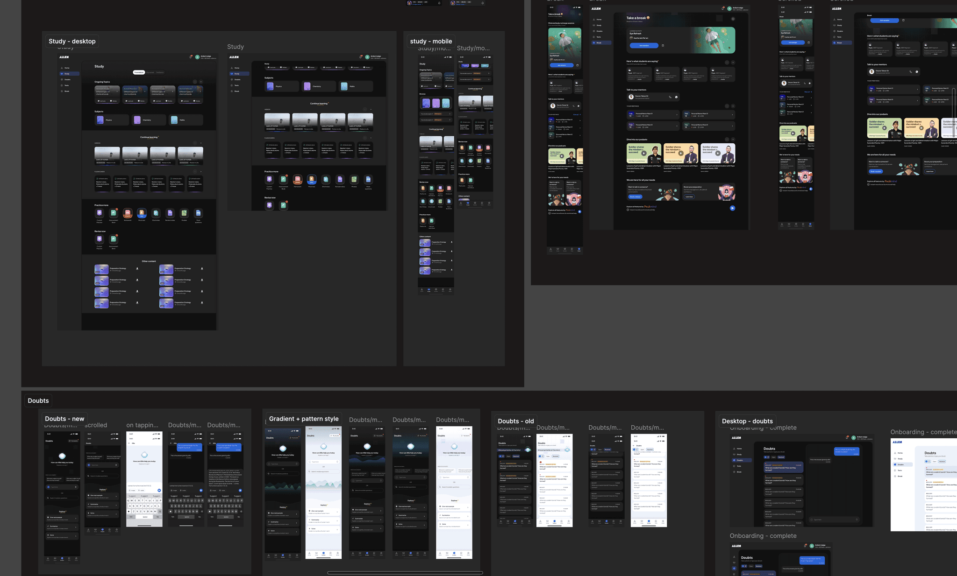The width and height of the screenshot is (957, 576).
Task: Play first green podcast card in Break desktop
Action: tap(643, 153)
